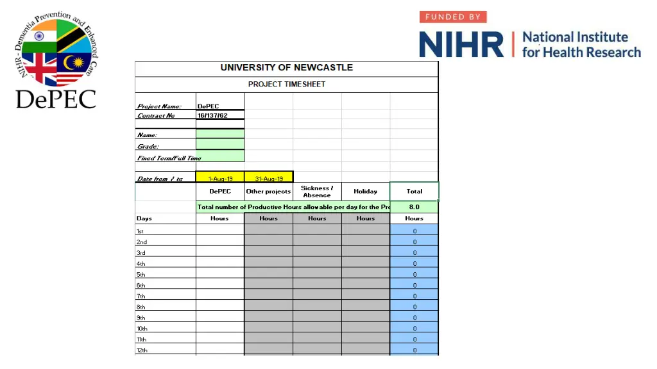
Task: Click the DePEC hours cell for the 1st
Action: (220, 229)
